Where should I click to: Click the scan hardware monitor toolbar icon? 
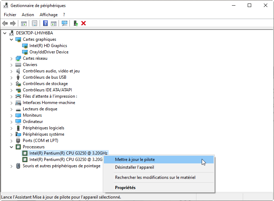point(65,23)
